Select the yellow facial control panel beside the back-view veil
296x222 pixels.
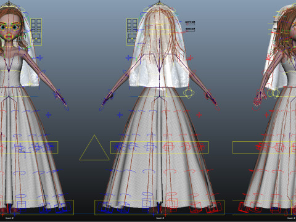[x=132, y=32]
